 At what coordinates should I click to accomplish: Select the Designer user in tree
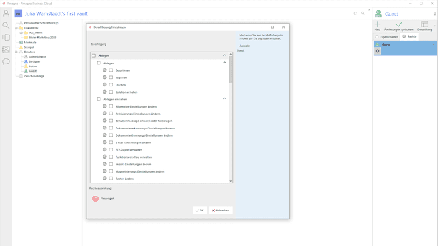click(x=34, y=61)
